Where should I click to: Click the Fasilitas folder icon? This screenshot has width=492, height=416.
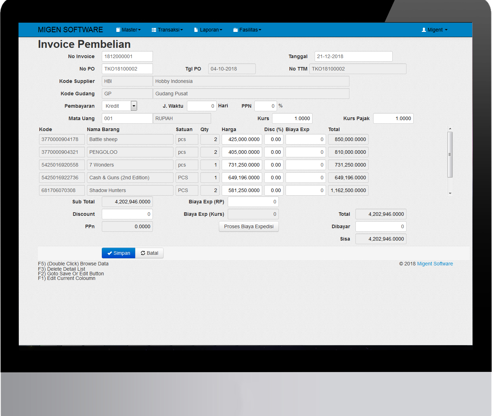pyautogui.click(x=236, y=30)
